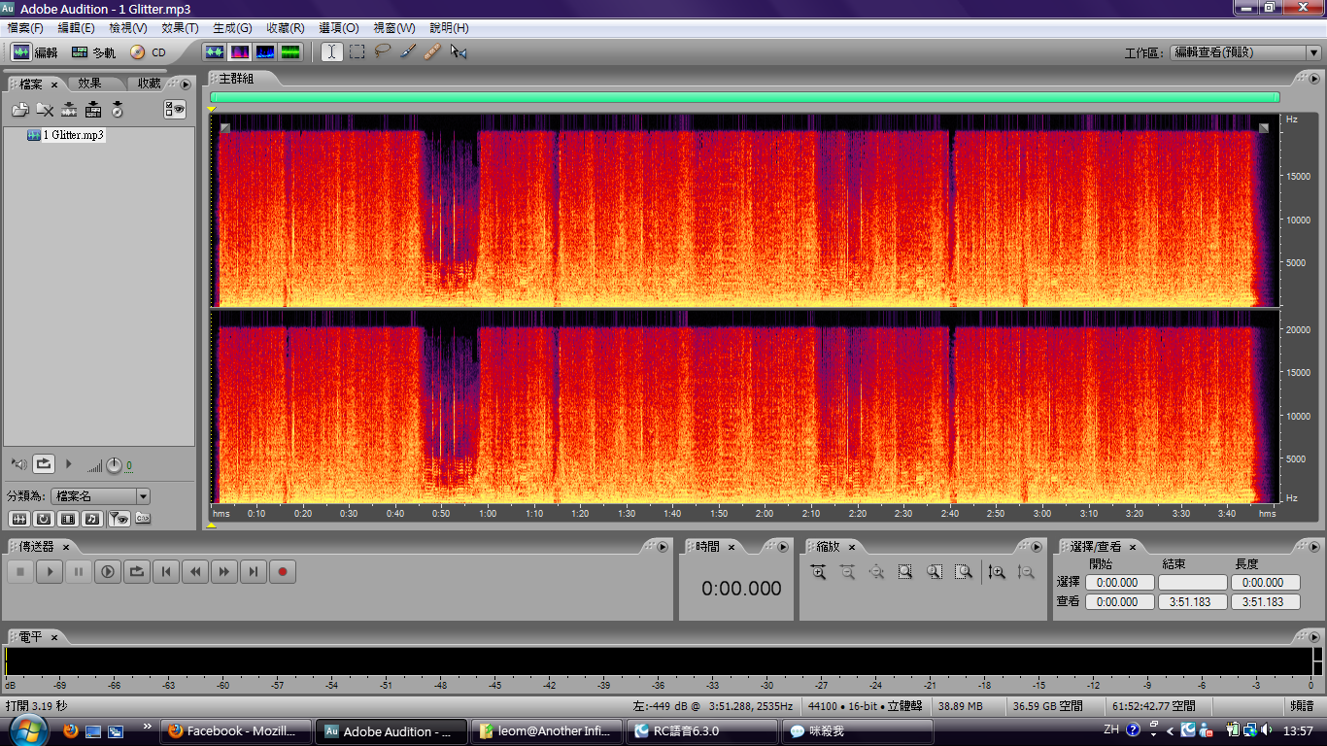The height and width of the screenshot is (746, 1327).
Task: Click the Import File folder icon
Action: pos(19,110)
